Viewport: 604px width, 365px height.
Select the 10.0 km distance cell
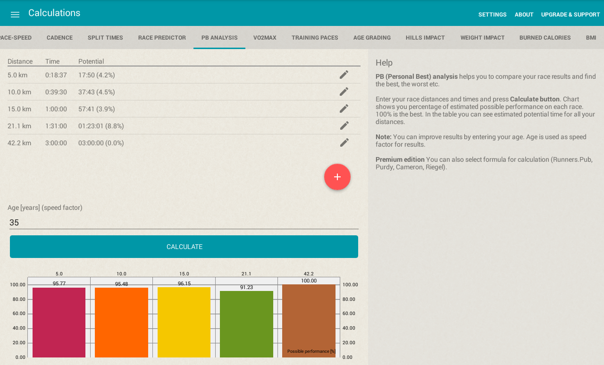click(19, 92)
